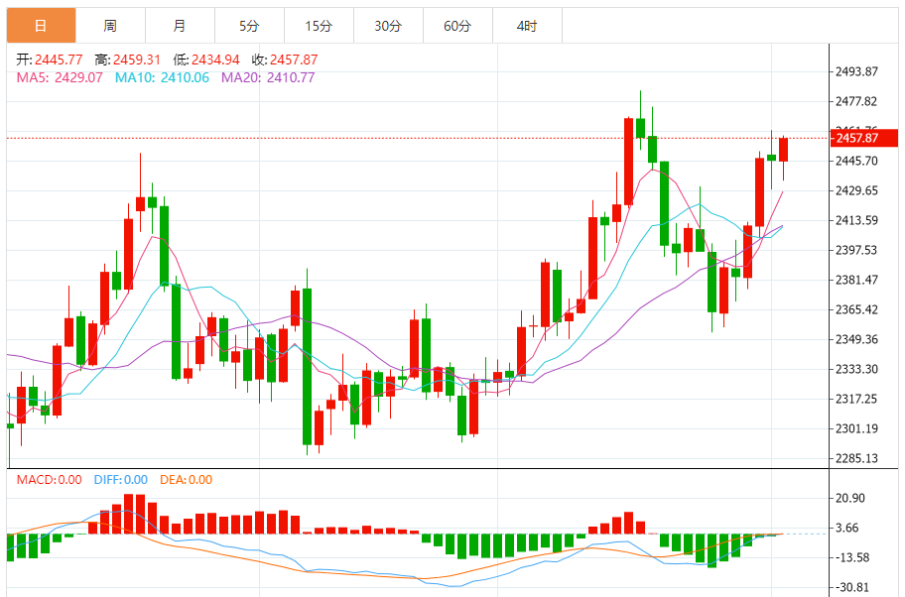Click the MA10: 2410.06 indicator label
Viewport: 905px width, 597px height.
(162, 77)
